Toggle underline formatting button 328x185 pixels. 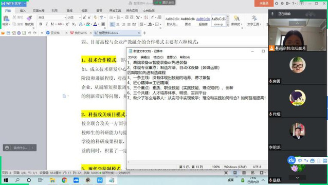pyautogui.click(x=52, y=24)
